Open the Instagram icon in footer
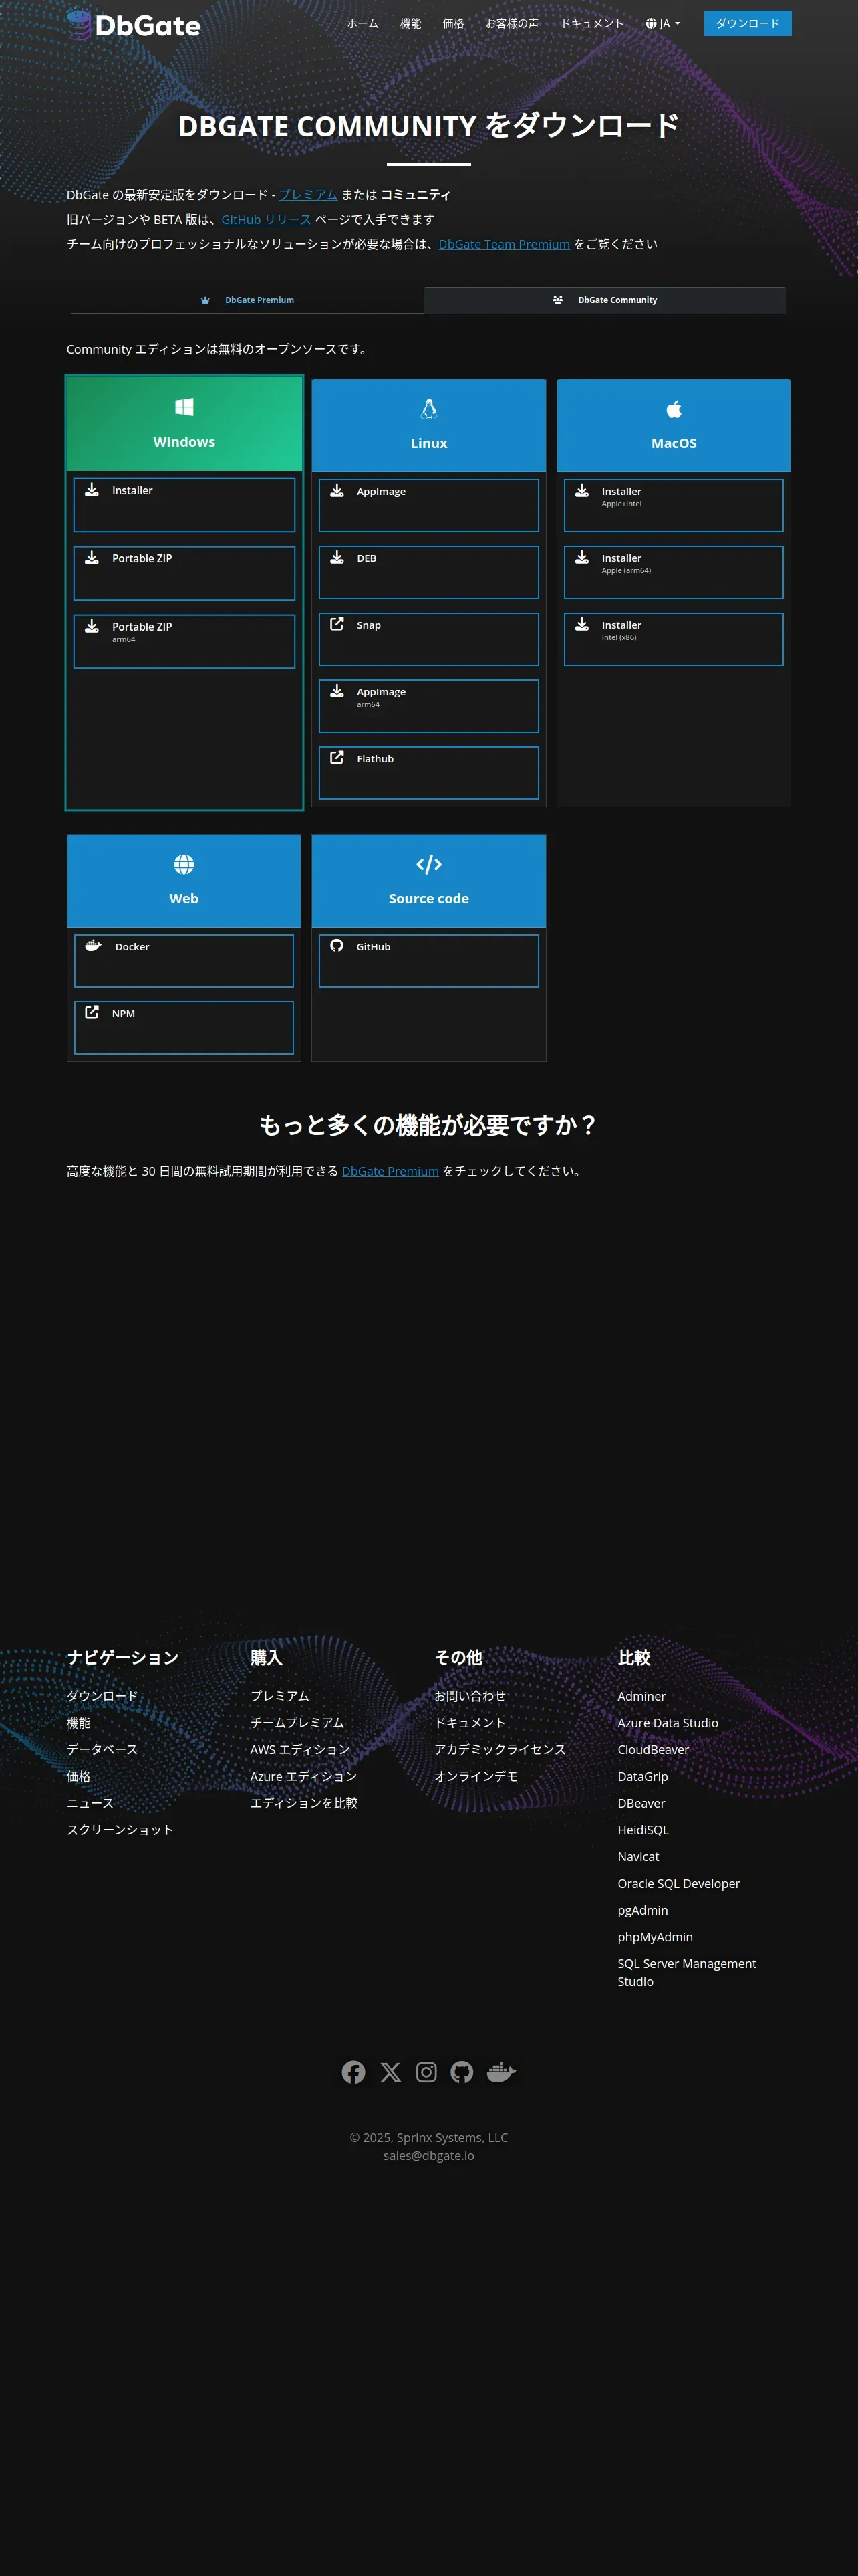This screenshot has width=858, height=2576. pos(426,2072)
